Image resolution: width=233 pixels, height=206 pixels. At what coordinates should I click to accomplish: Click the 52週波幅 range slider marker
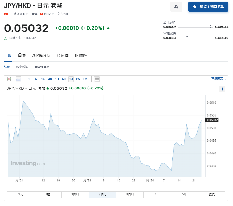click(187, 37)
